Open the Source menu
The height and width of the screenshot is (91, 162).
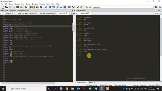tap(17, 4)
